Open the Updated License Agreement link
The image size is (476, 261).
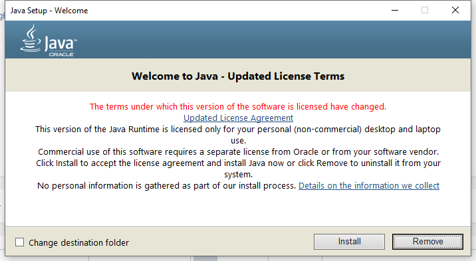pos(238,118)
